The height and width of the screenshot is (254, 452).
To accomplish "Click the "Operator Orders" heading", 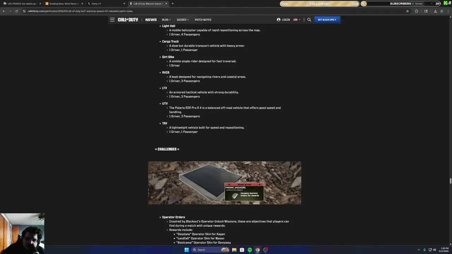I will 173,217.
